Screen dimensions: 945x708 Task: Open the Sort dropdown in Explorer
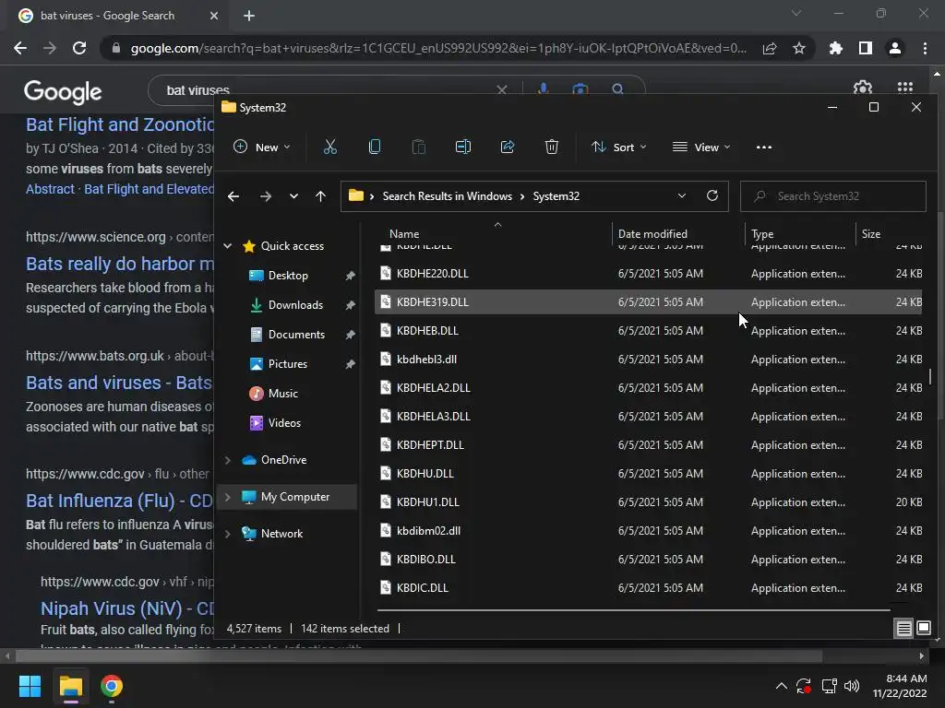click(x=619, y=147)
